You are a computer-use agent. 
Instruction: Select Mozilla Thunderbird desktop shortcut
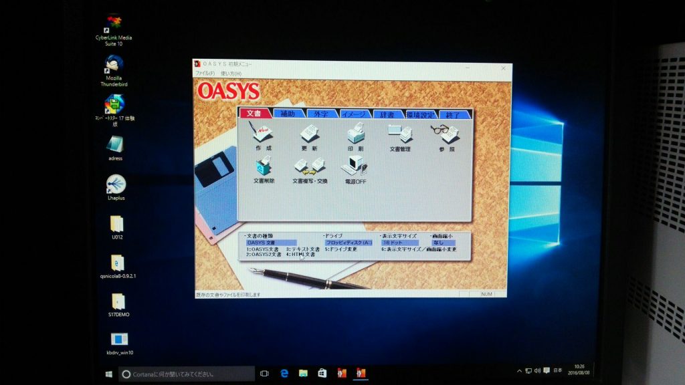[114, 71]
